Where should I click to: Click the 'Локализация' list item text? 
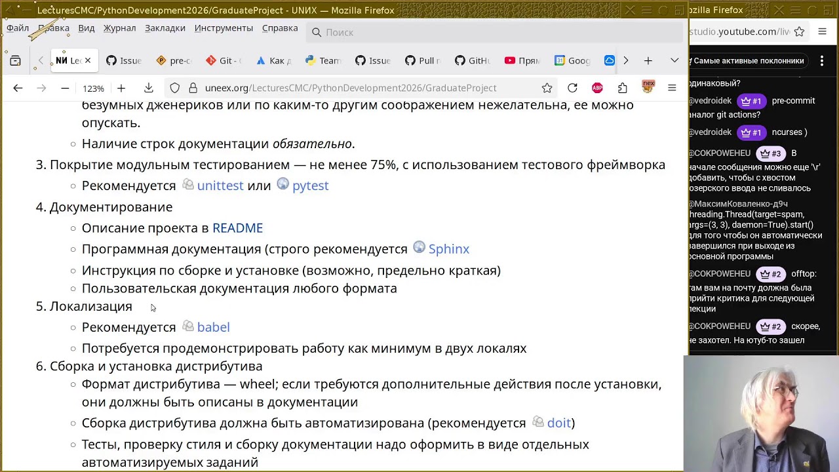91,306
